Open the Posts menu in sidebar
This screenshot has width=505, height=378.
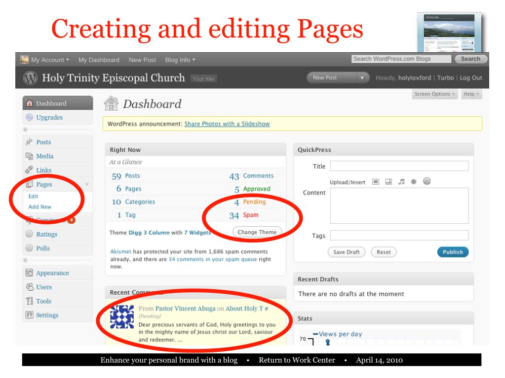coord(43,142)
